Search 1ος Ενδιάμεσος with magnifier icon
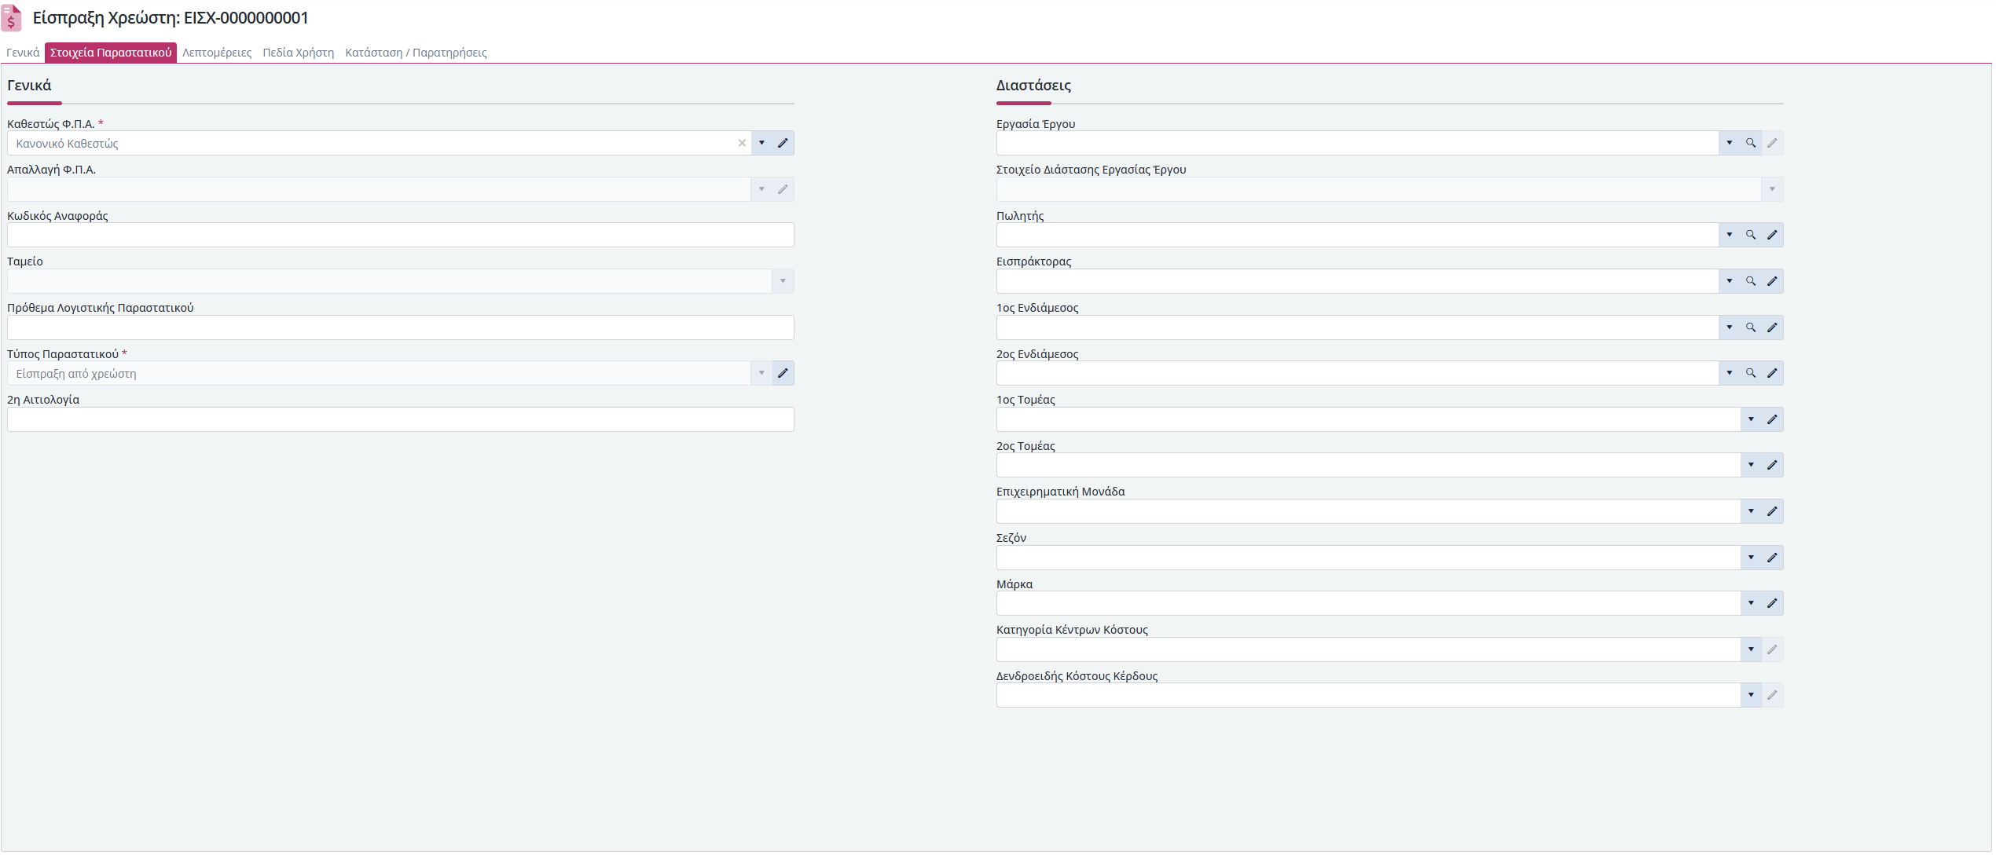Image resolution: width=1996 pixels, height=856 pixels. tap(1751, 327)
